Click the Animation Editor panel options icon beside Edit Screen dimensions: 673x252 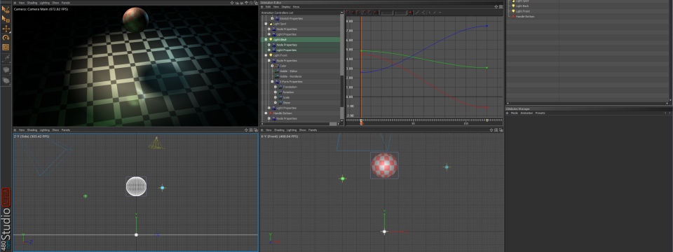(x=262, y=7)
